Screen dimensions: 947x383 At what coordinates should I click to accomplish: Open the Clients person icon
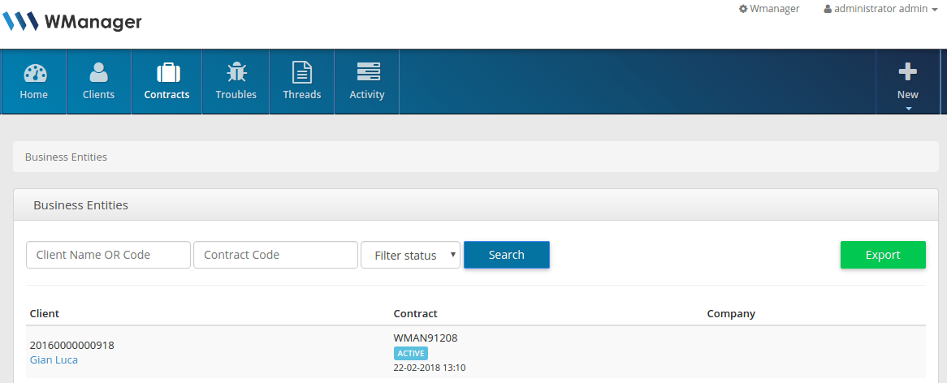pos(99,73)
